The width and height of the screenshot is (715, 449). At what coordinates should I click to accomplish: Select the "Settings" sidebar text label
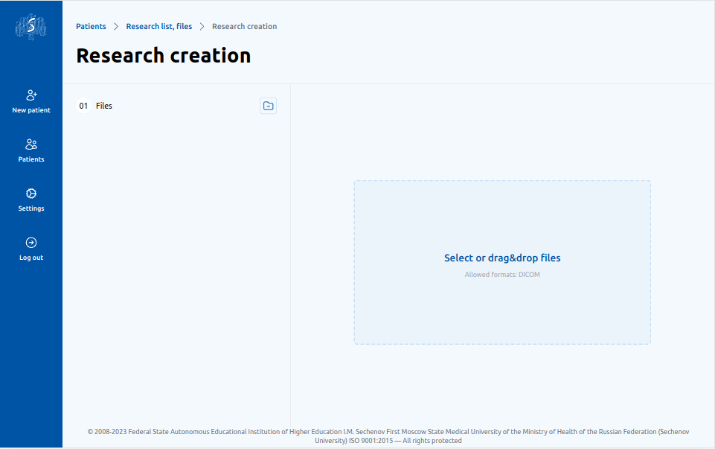click(x=31, y=208)
